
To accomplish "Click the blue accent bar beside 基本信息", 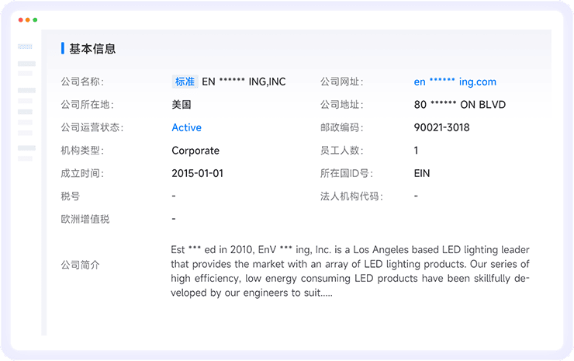I will (63, 49).
